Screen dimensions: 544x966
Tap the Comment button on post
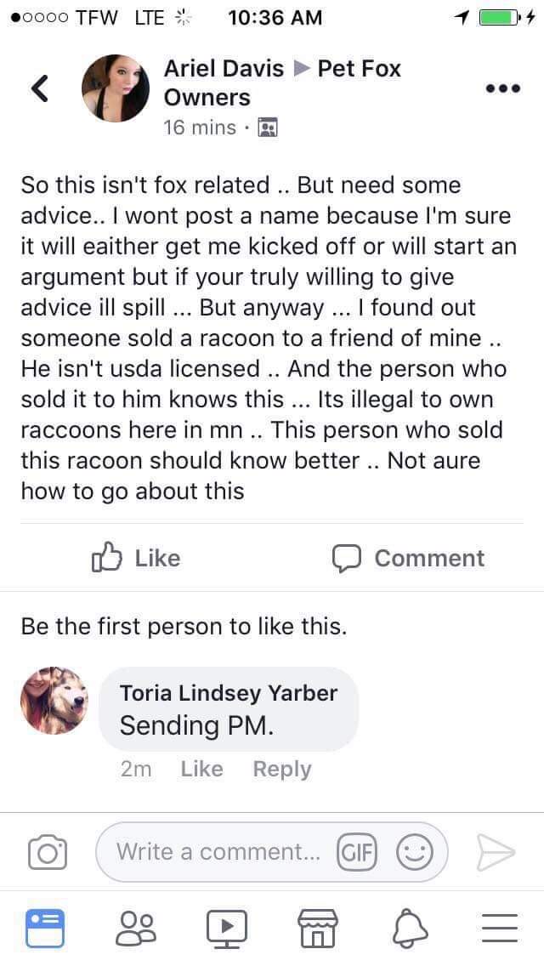tap(408, 558)
